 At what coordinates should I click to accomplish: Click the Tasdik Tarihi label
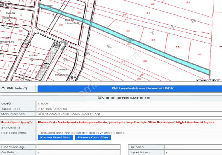point(11,109)
